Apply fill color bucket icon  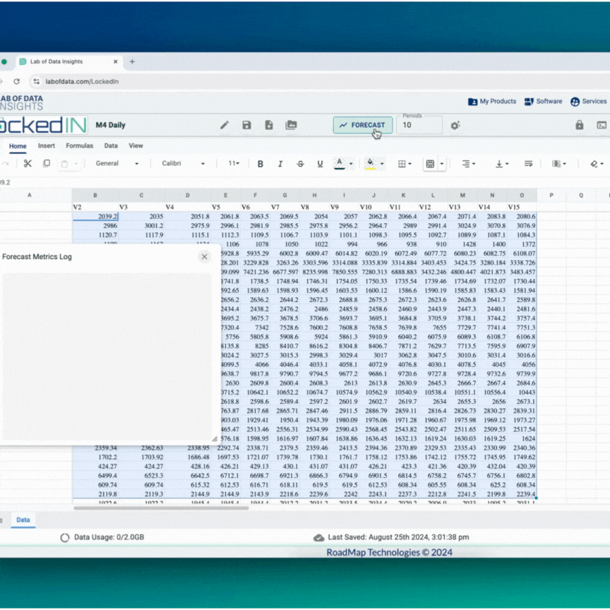(x=371, y=163)
